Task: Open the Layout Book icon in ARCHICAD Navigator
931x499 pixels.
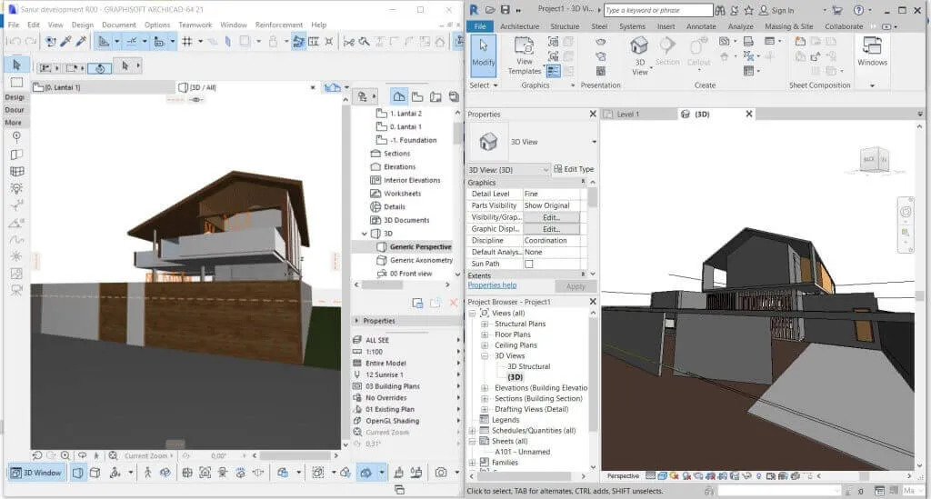Action: pyautogui.click(x=435, y=96)
